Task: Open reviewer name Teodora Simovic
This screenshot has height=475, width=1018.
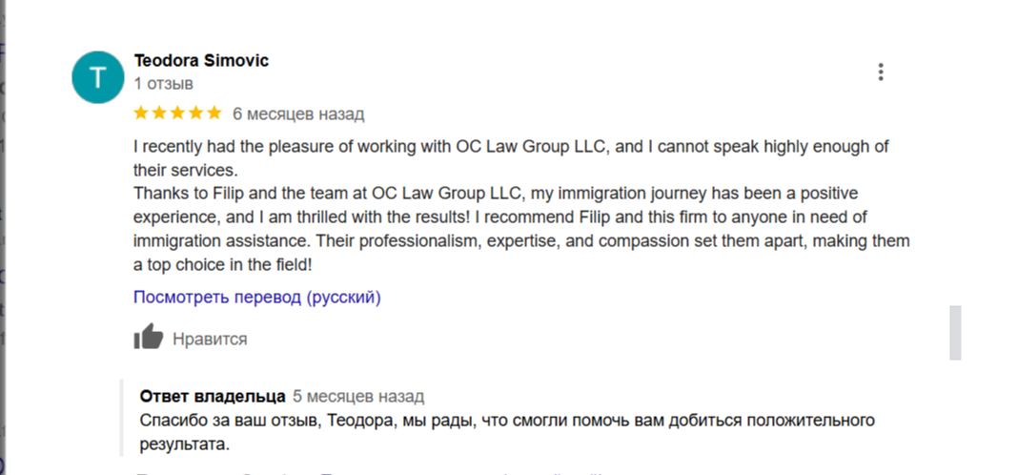Action: tap(201, 61)
